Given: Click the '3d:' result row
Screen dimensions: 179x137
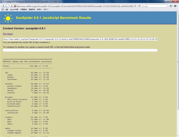Looking at the screenshot, I should [x=27, y=73].
